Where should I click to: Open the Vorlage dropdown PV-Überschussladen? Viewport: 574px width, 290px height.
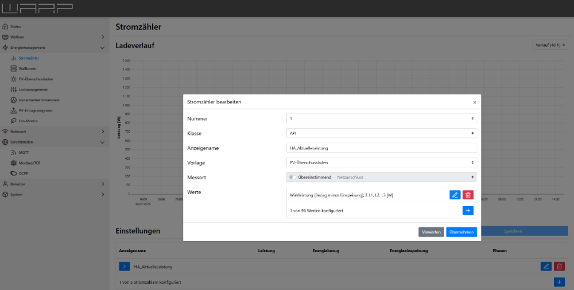pos(381,163)
